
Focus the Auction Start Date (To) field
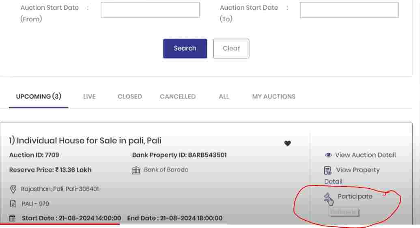[x=349, y=10]
